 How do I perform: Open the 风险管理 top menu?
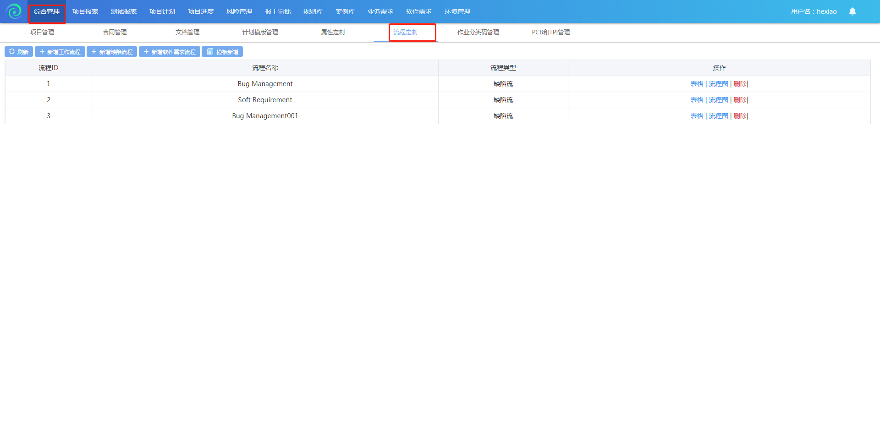pos(239,11)
